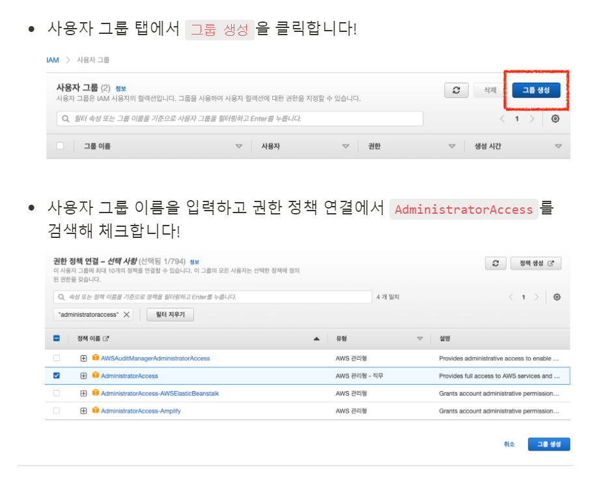The height and width of the screenshot is (485, 603).
Task: Go to next page in user groups list
Action: pyautogui.click(x=532, y=119)
